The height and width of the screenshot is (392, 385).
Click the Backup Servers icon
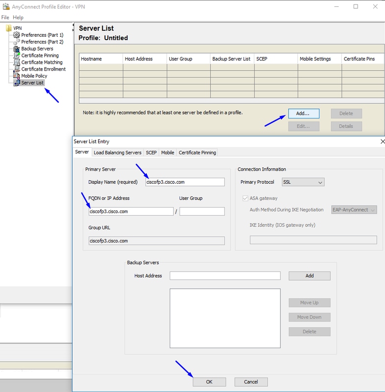17,49
